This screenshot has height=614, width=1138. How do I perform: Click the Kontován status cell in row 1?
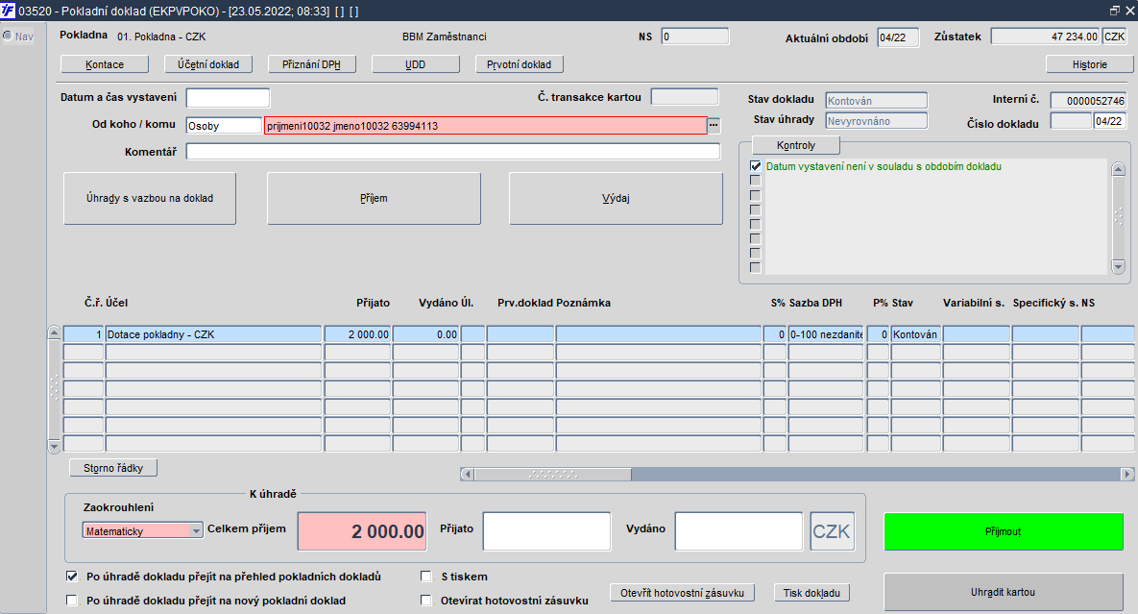click(x=916, y=334)
